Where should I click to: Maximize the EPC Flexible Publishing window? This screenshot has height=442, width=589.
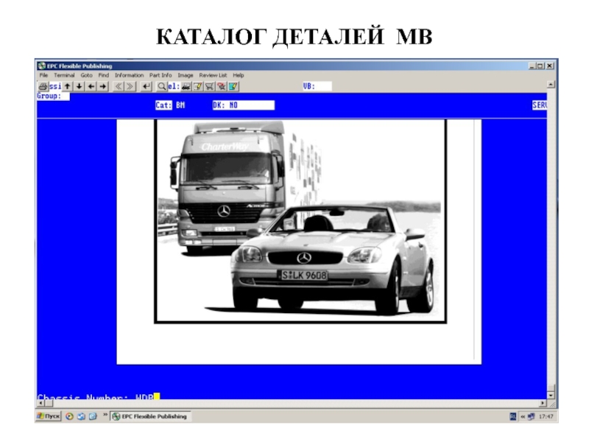click(x=540, y=66)
